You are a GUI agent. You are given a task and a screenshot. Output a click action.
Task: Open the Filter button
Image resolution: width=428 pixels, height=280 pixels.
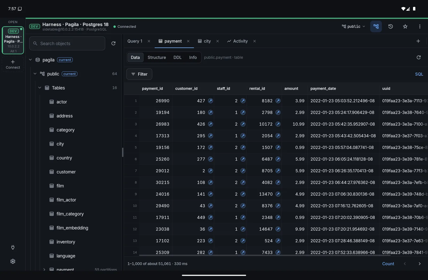tap(139, 74)
